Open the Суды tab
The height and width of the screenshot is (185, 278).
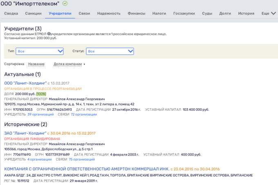point(207,13)
